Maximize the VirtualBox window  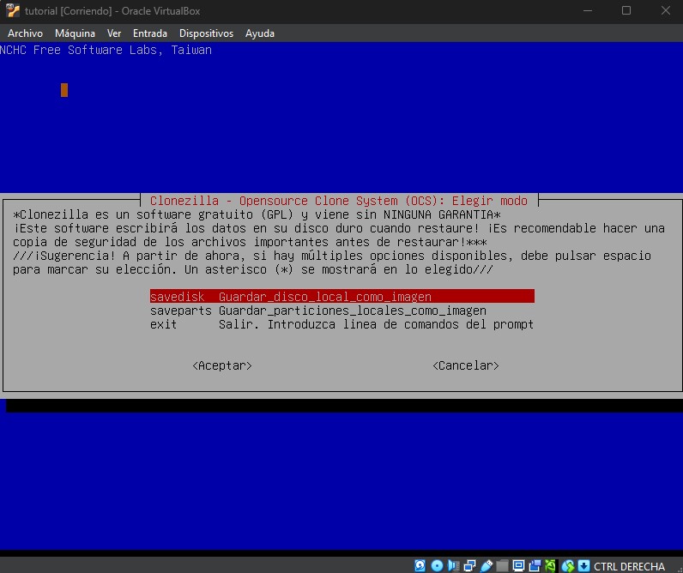pos(626,10)
